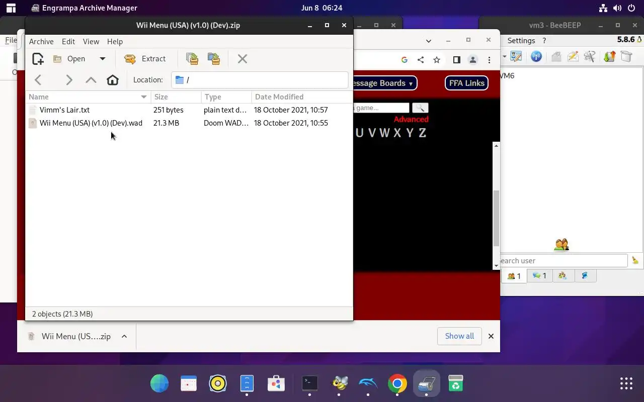This screenshot has height=402, width=644.
Task: Click the 251 bytes size cell
Action: click(168, 110)
